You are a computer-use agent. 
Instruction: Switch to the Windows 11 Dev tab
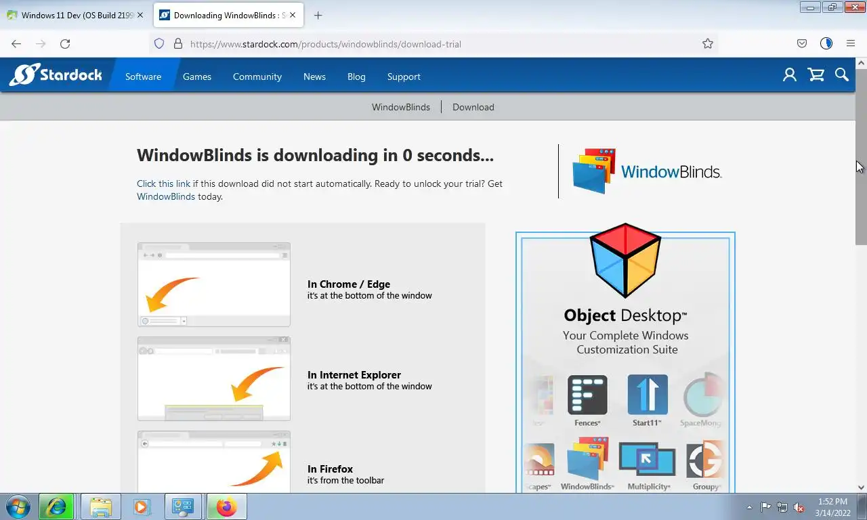coord(75,15)
